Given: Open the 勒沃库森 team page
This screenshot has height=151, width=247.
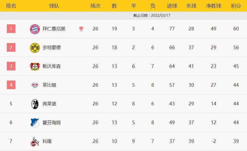Looking at the screenshot, I should pos(52,66).
